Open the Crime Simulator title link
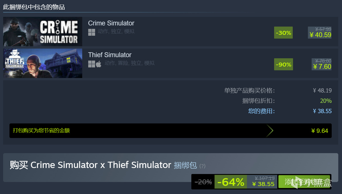342x194 pixels. 111,23
